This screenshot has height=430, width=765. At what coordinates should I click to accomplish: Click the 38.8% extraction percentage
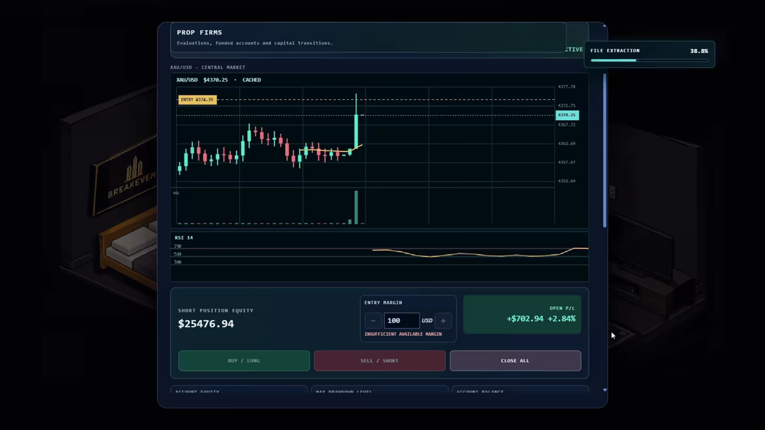pos(699,51)
